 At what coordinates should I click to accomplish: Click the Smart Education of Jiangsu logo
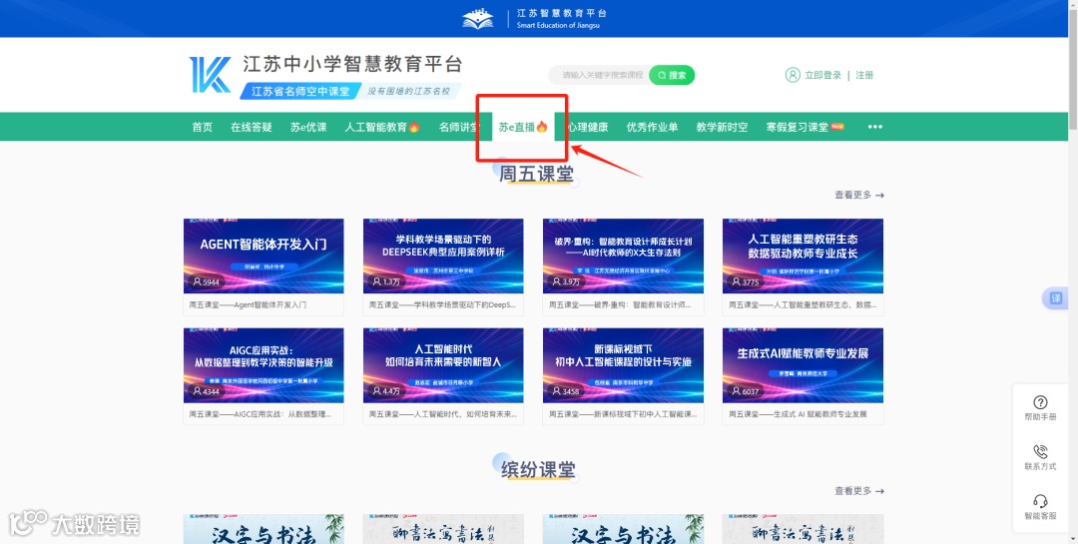tap(534, 19)
